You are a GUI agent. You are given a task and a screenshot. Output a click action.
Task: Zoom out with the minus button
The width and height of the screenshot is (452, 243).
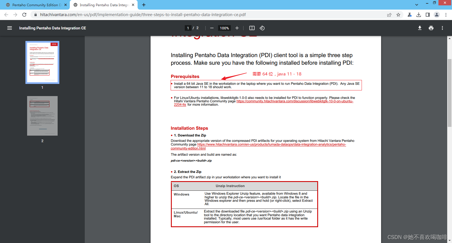(x=212, y=28)
